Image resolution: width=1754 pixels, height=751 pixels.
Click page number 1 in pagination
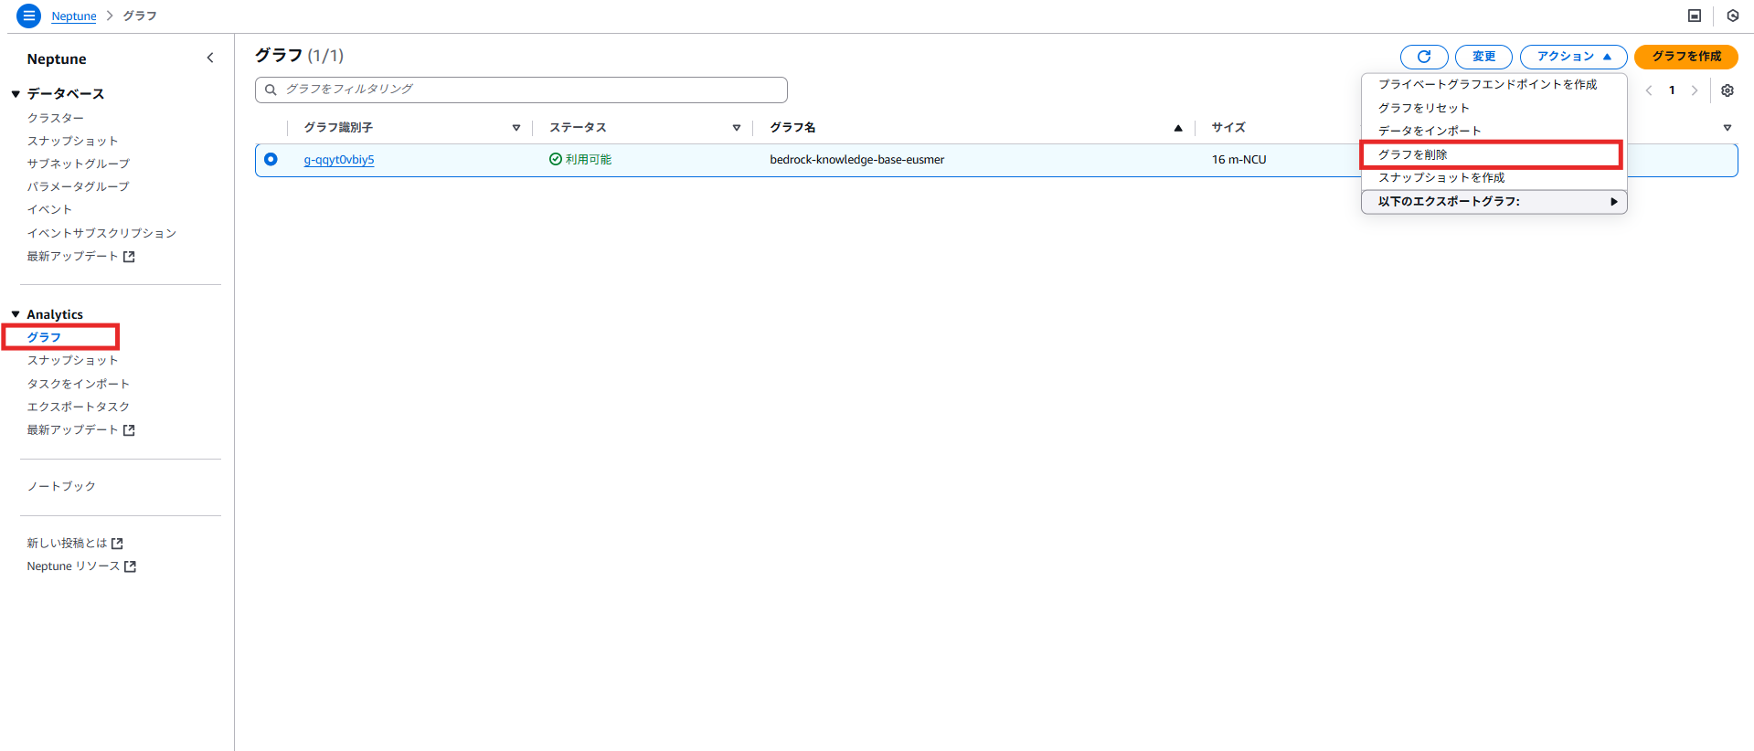tap(1672, 90)
